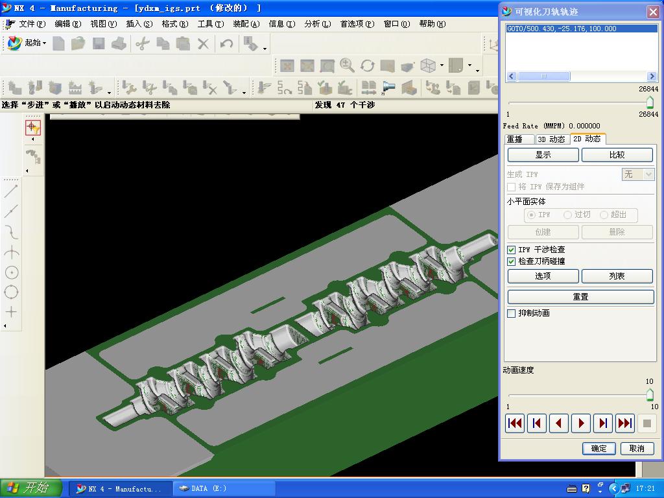Click the 动画速度 slider handle

pos(650,395)
